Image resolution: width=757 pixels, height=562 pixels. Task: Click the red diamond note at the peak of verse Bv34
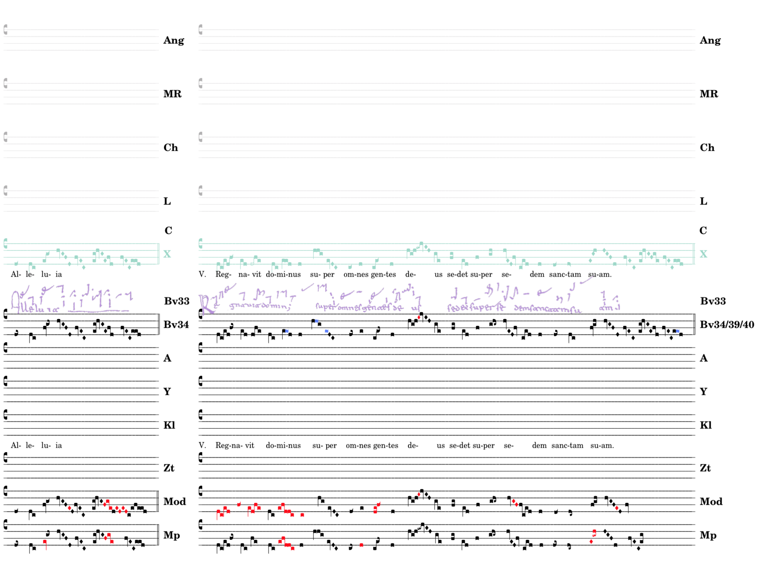pos(419,318)
